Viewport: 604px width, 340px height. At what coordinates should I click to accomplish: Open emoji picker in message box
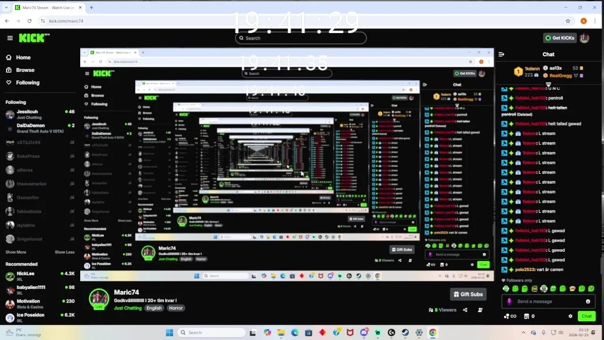pos(588,302)
